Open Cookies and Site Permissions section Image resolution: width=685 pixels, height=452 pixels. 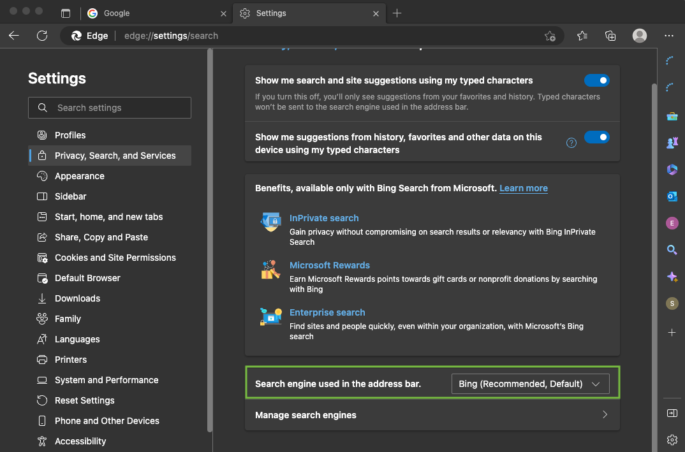[x=115, y=258]
